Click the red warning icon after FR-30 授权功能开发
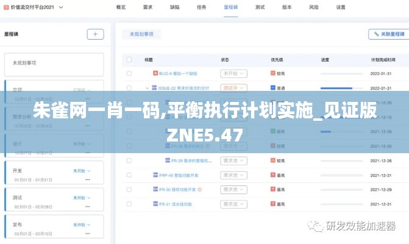This screenshot has width=409, height=244. click(x=199, y=190)
